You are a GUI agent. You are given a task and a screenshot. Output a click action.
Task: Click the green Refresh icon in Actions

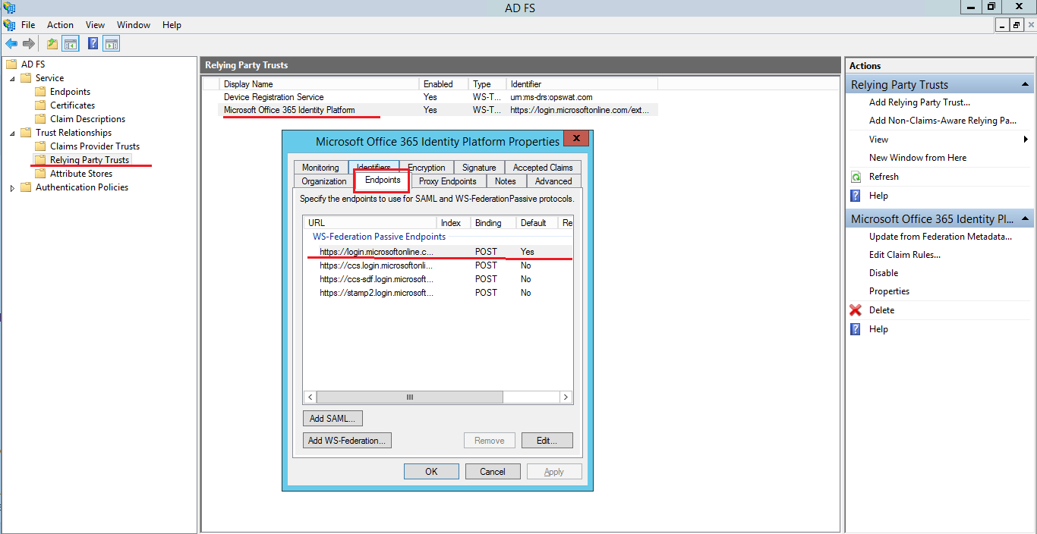856,177
